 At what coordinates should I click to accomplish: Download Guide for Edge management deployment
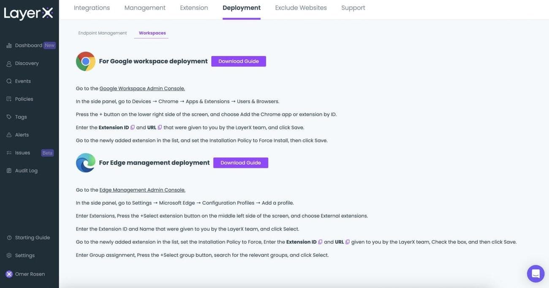241,163
